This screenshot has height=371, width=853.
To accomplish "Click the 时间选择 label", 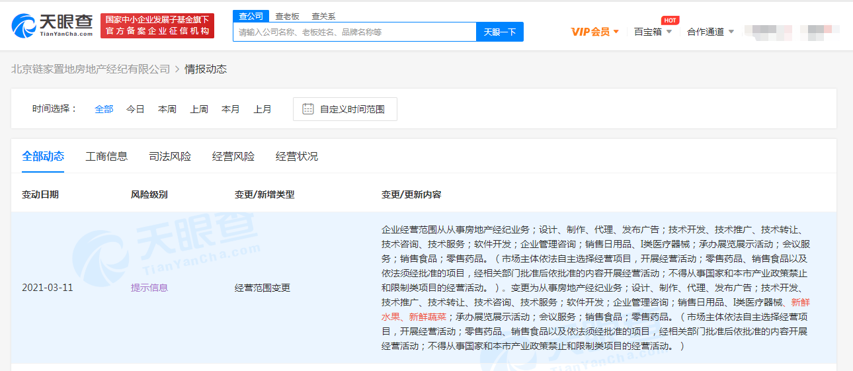I will tap(55, 109).
